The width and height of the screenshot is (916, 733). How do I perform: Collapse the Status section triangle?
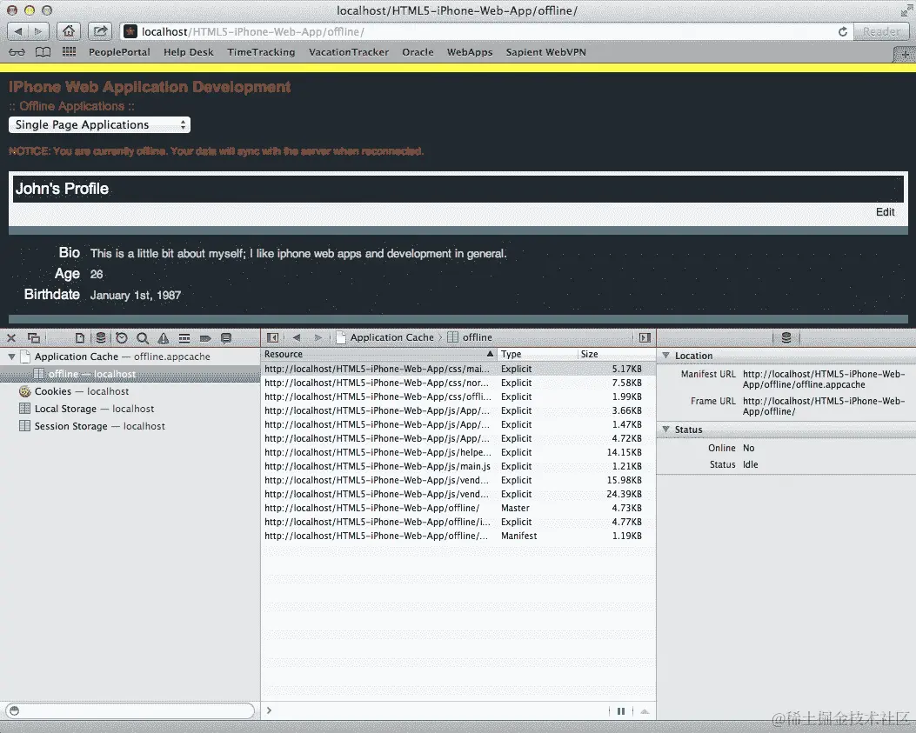[665, 430]
